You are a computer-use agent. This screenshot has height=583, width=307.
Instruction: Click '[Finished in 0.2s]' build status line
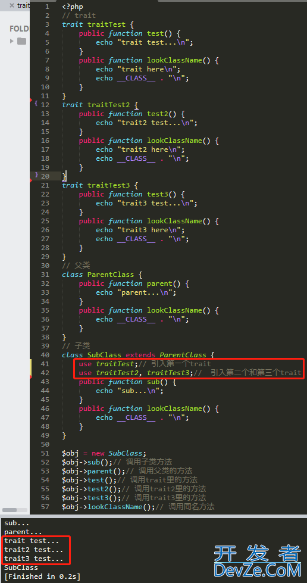42,576
